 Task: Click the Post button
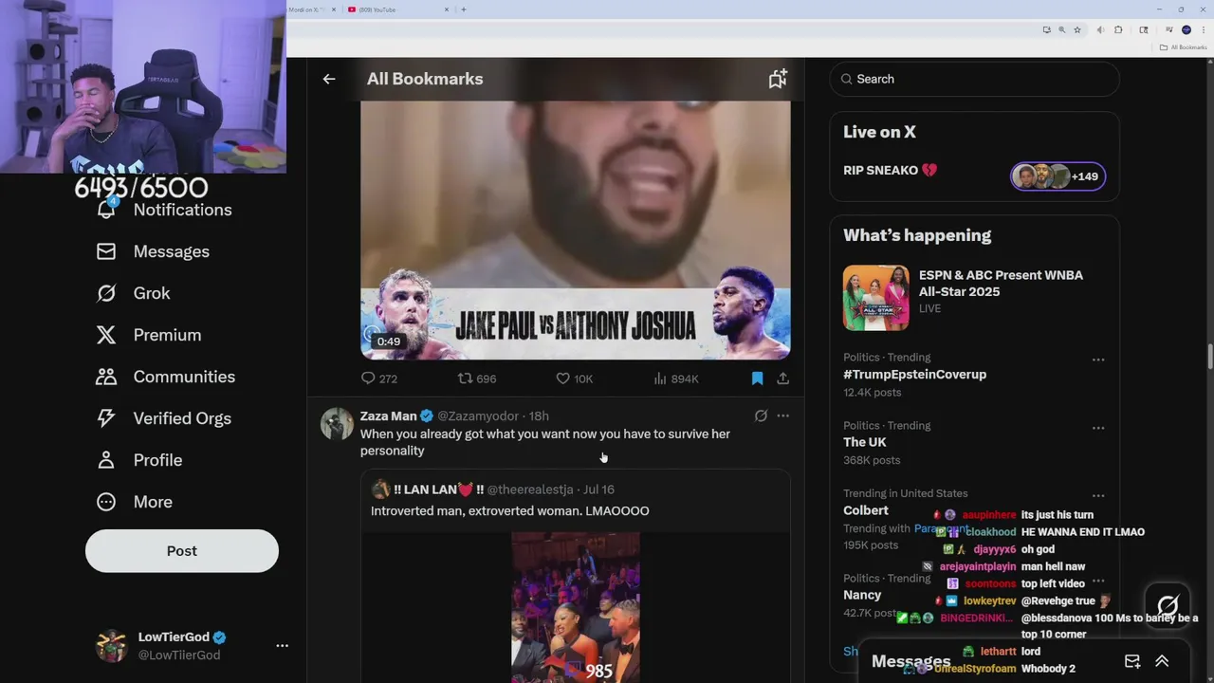point(182,551)
